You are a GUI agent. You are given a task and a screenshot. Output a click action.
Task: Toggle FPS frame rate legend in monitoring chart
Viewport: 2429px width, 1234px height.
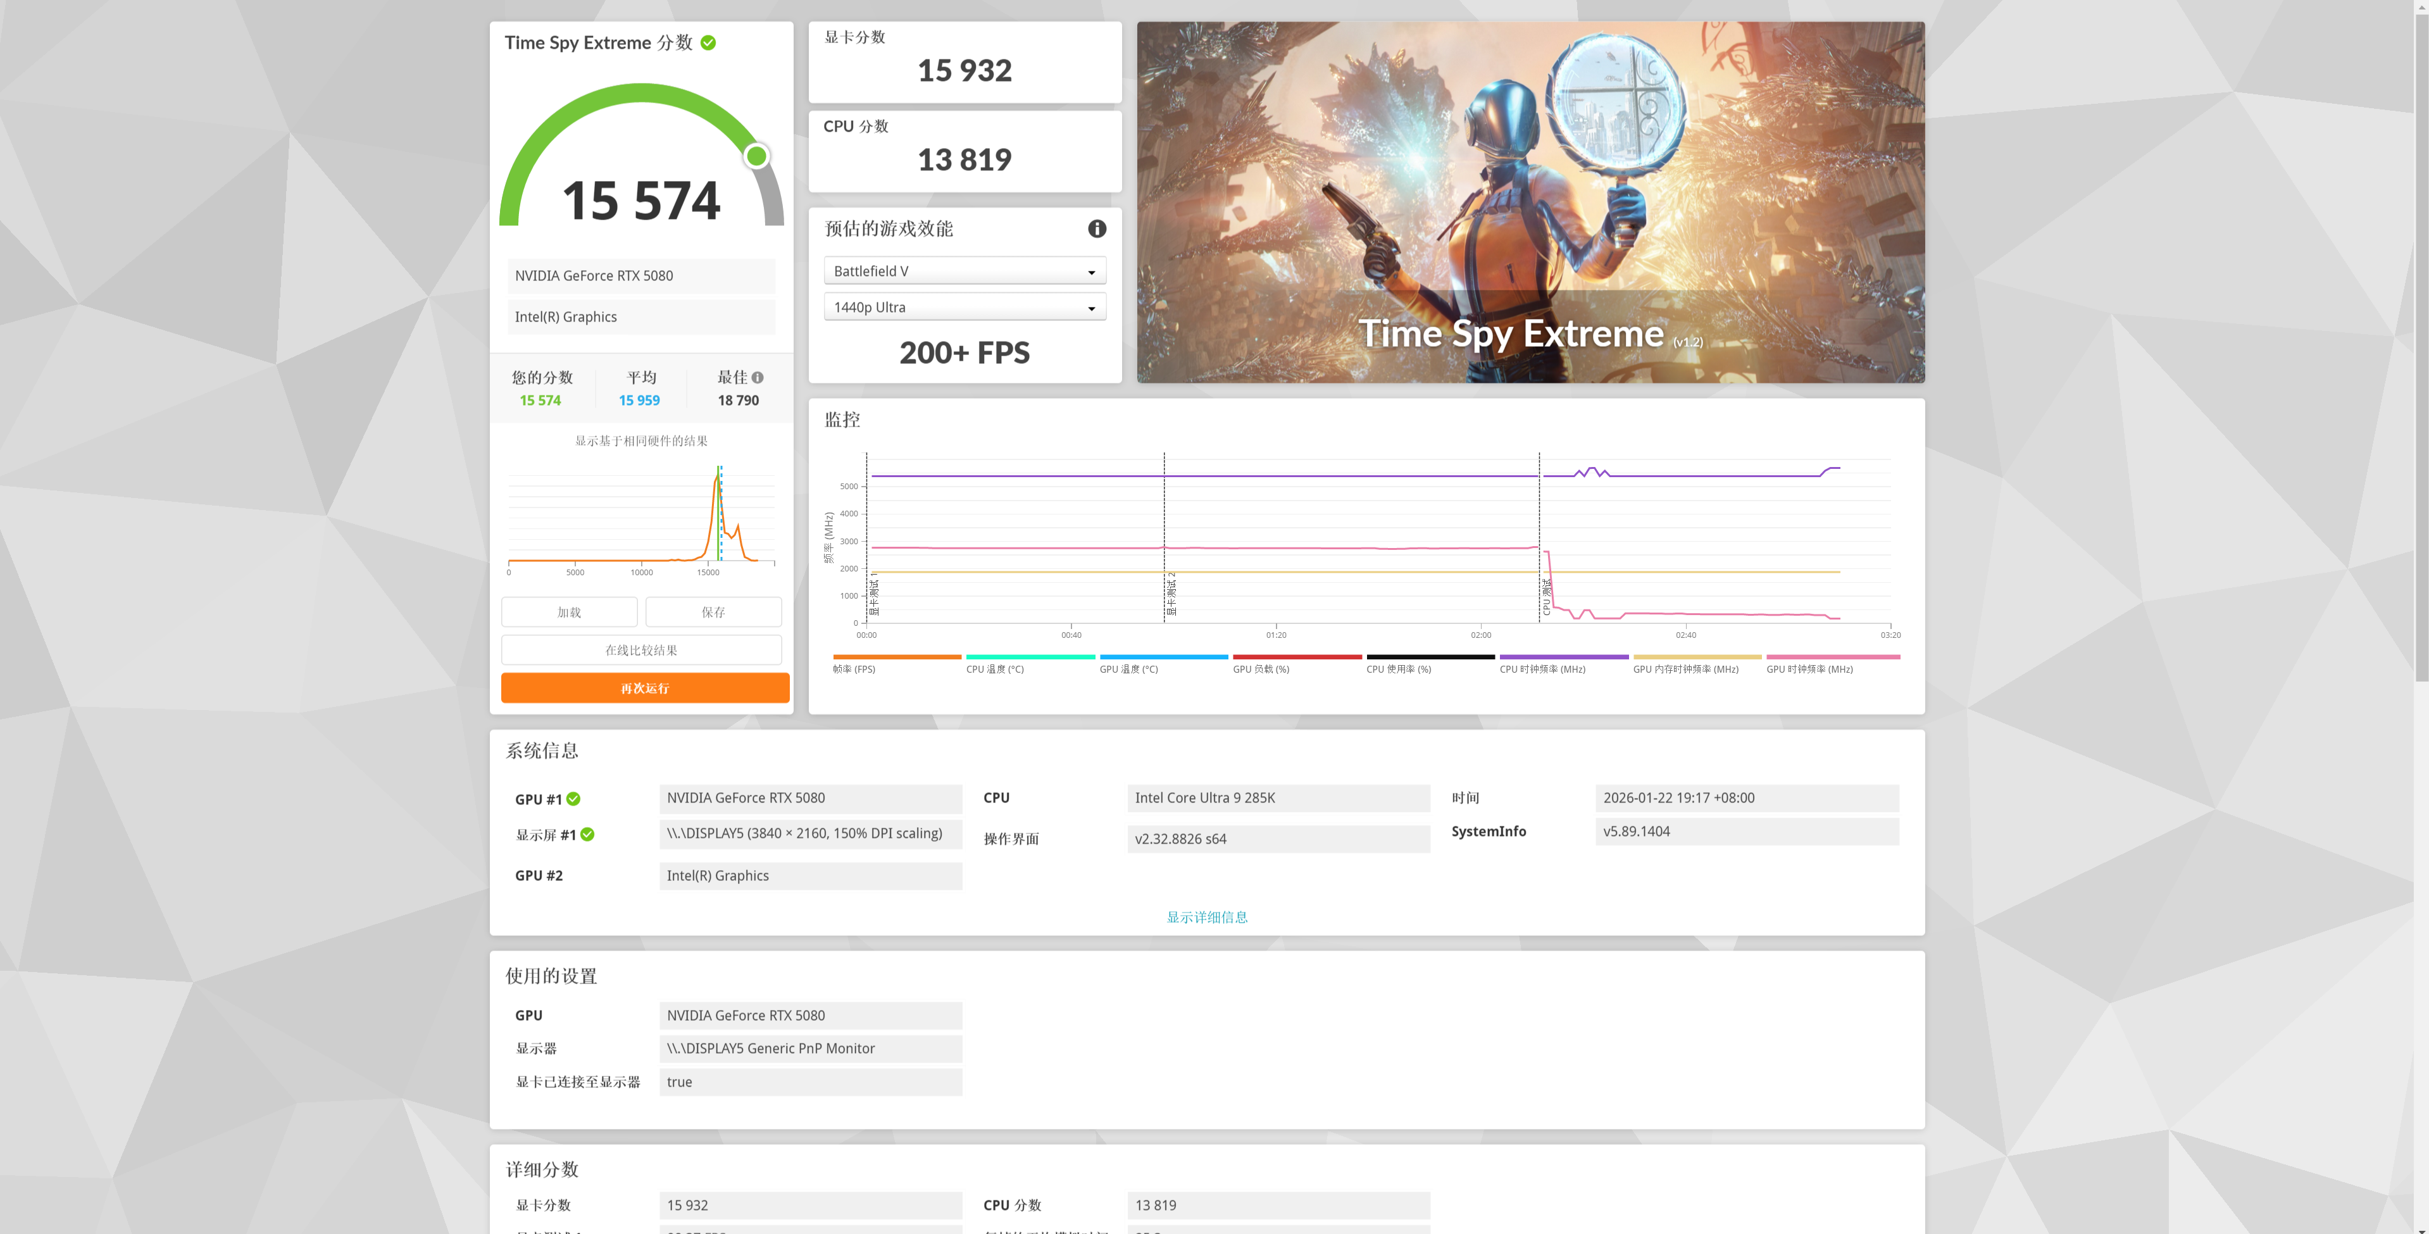[854, 668]
